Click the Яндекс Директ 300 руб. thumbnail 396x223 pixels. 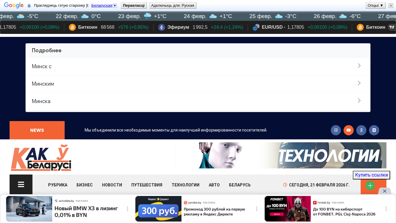(x=158, y=209)
